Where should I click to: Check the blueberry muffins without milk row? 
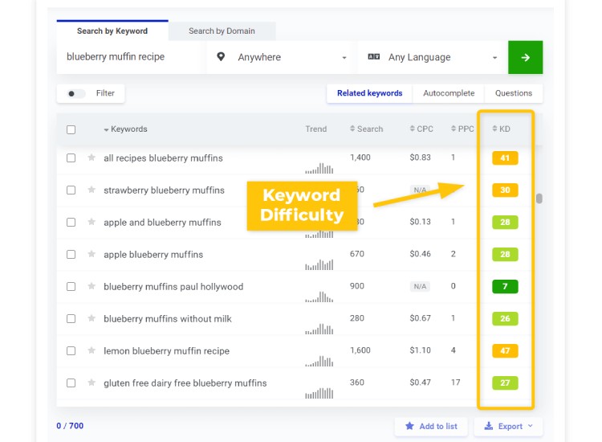[x=71, y=318]
